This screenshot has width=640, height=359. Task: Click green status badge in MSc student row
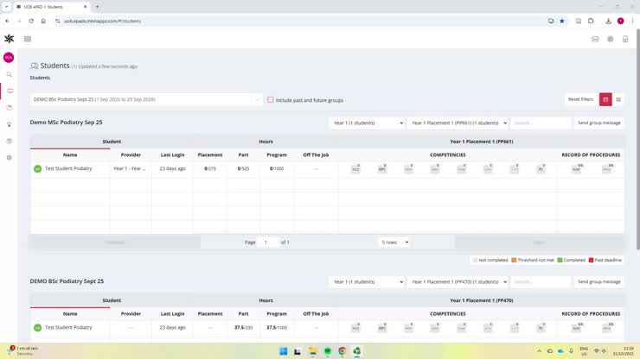37,168
